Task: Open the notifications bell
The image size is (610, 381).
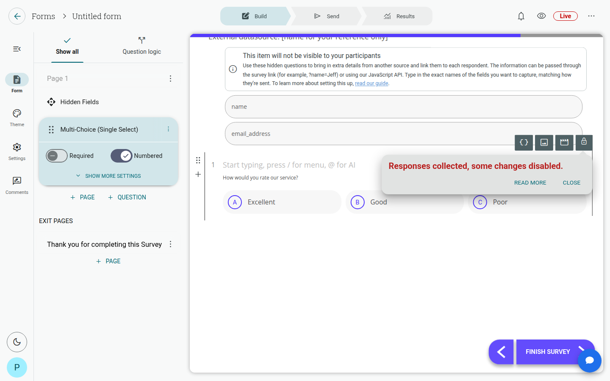Action: point(521,16)
